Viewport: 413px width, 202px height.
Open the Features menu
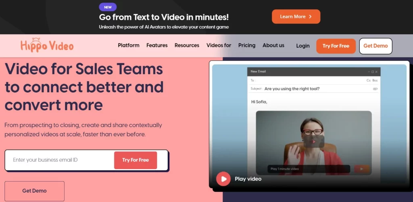[x=157, y=45]
